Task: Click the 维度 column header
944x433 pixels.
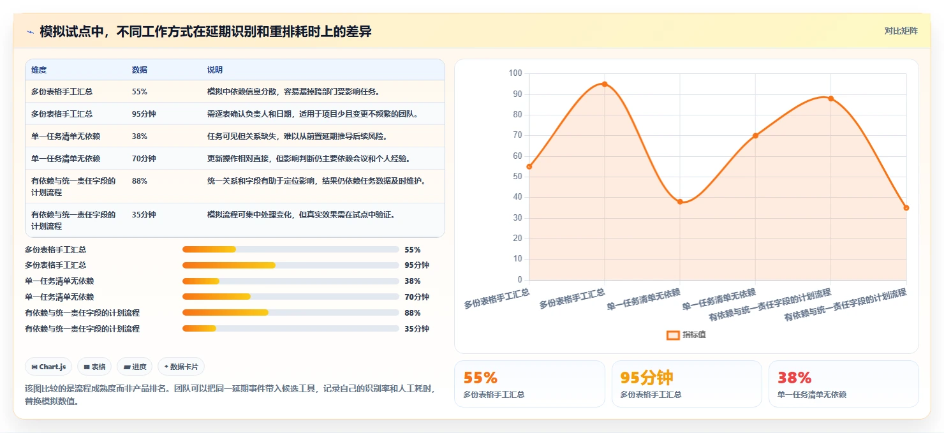Action: (x=39, y=70)
